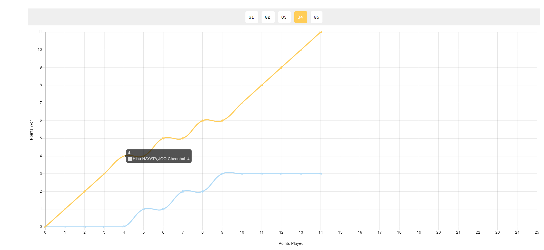Click blue data point at 5 points played
The height and width of the screenshot is (250, 544).
pyautogui.click(x=143, y=209)
